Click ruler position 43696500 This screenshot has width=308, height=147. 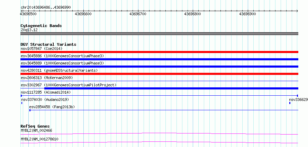click(x=28, y=14)
